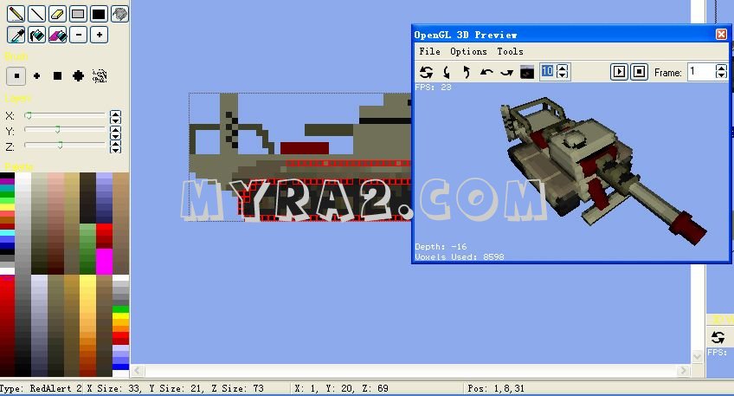This screenshot has height=396, width=734.
Task: Increase the X layer with up arrow
Action: point(115,114)
